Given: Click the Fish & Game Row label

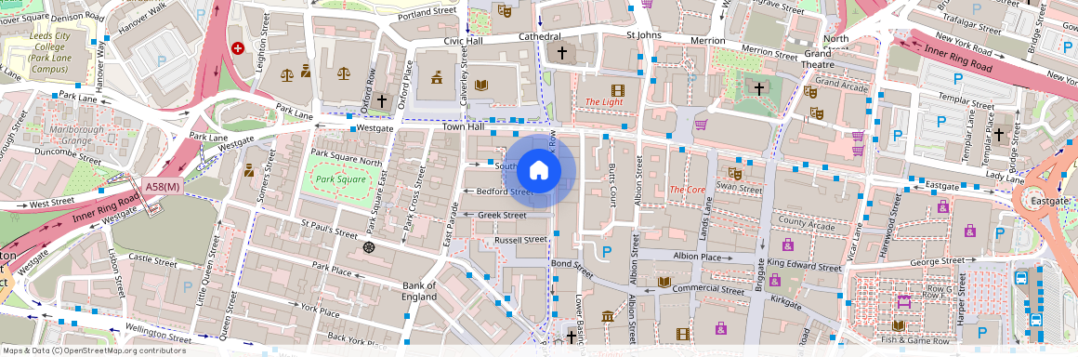Looking at the screenshot, I should [915, 340].
